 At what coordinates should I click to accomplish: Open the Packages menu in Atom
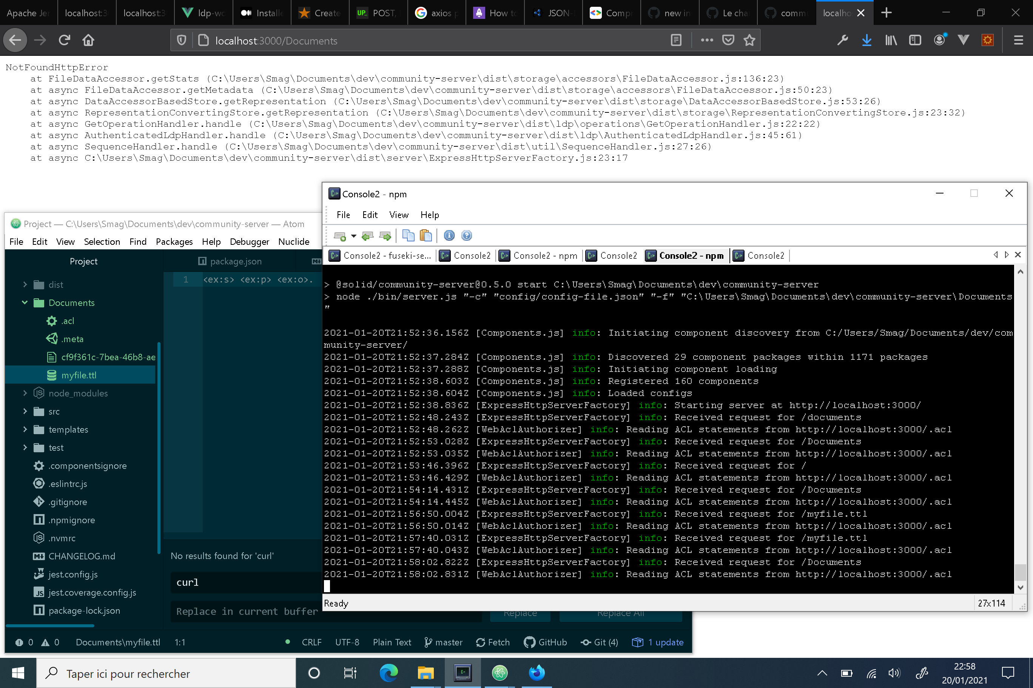pos(174,242)
